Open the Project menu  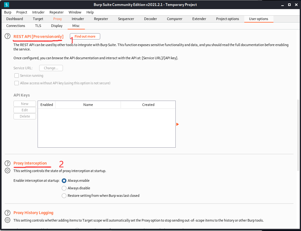coord(22,12)
